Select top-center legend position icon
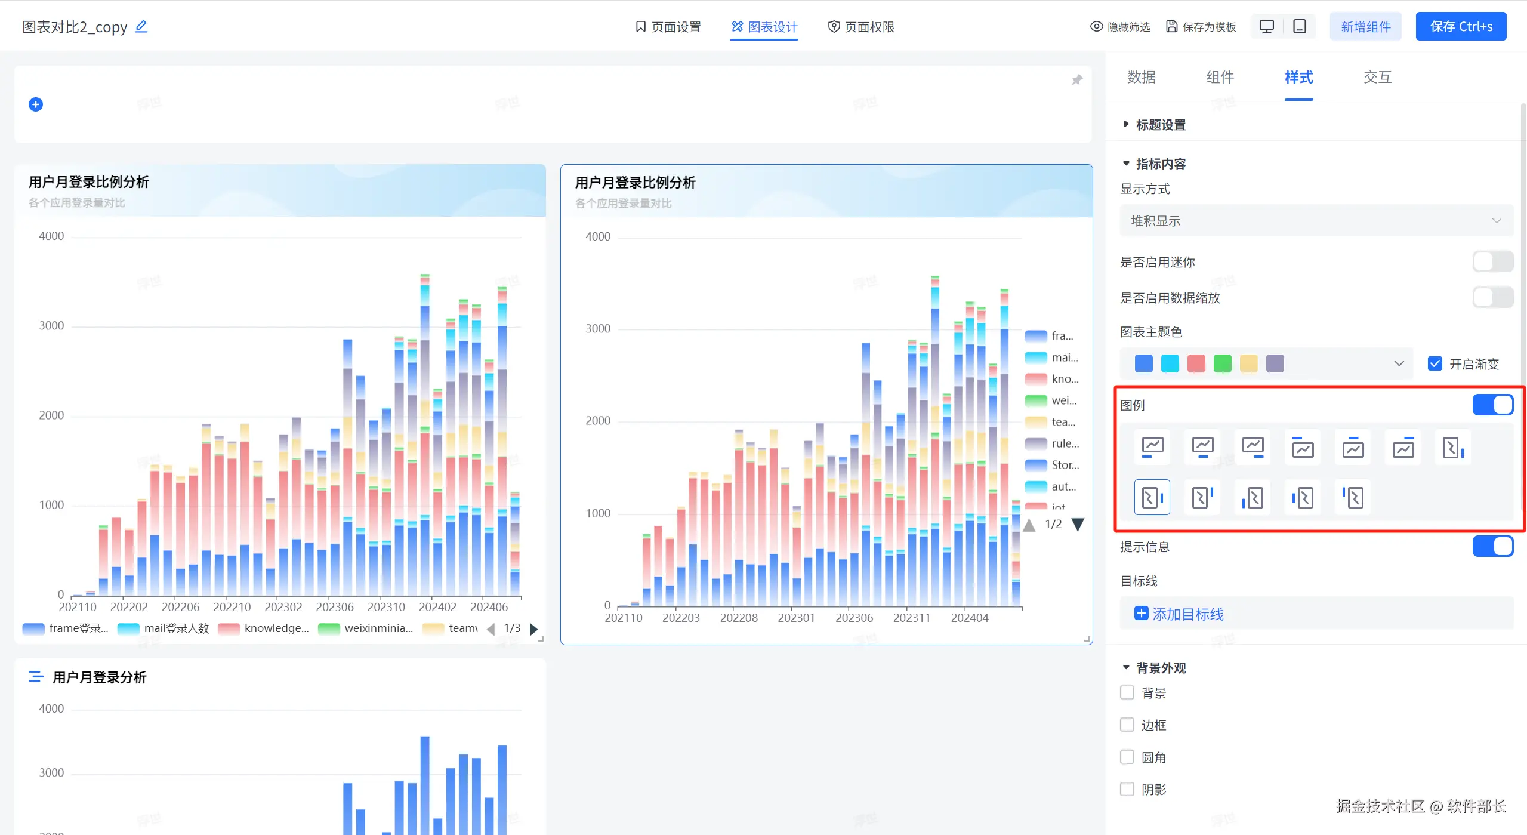This screenshot has height=835, width=1527. pyautogui.click(x=1353, y=447)
